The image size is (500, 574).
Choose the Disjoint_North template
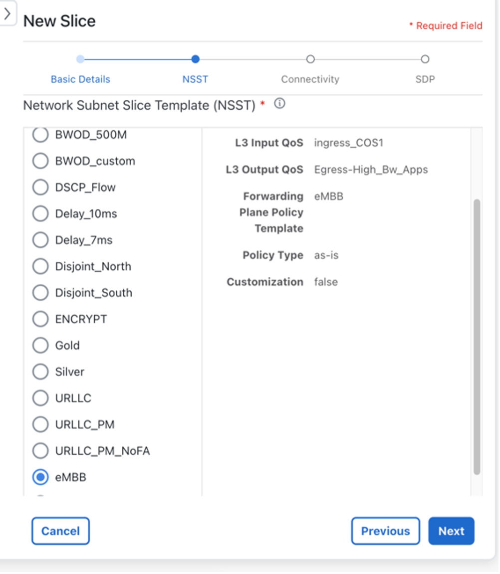pyautogui.click(x=40, y=267)
